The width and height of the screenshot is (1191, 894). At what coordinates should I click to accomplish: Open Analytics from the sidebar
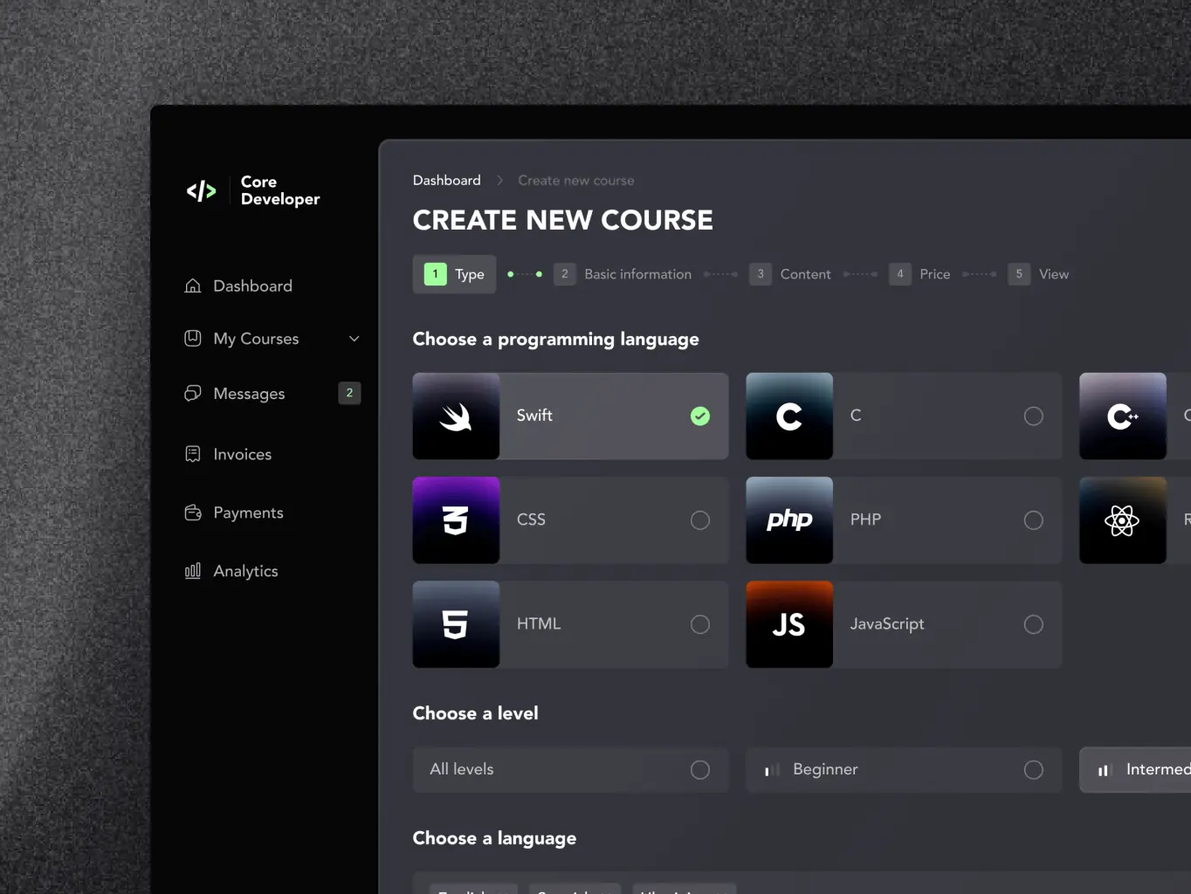[245, 570]
